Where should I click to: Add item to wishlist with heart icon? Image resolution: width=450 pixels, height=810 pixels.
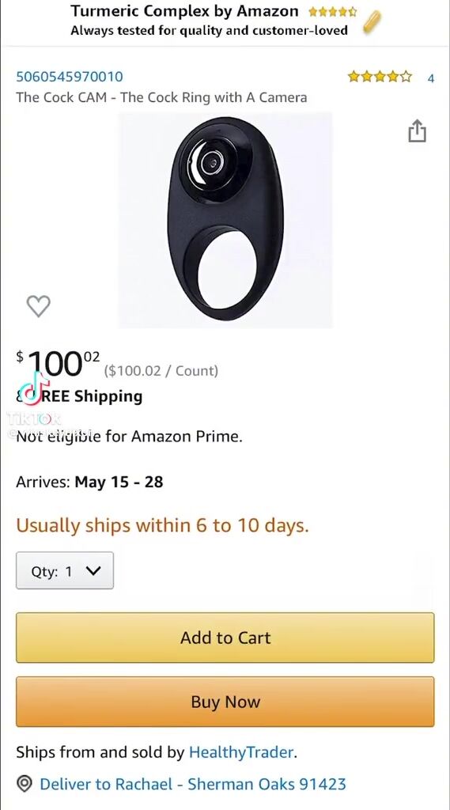pyautogui.click(x=38, y=306)
